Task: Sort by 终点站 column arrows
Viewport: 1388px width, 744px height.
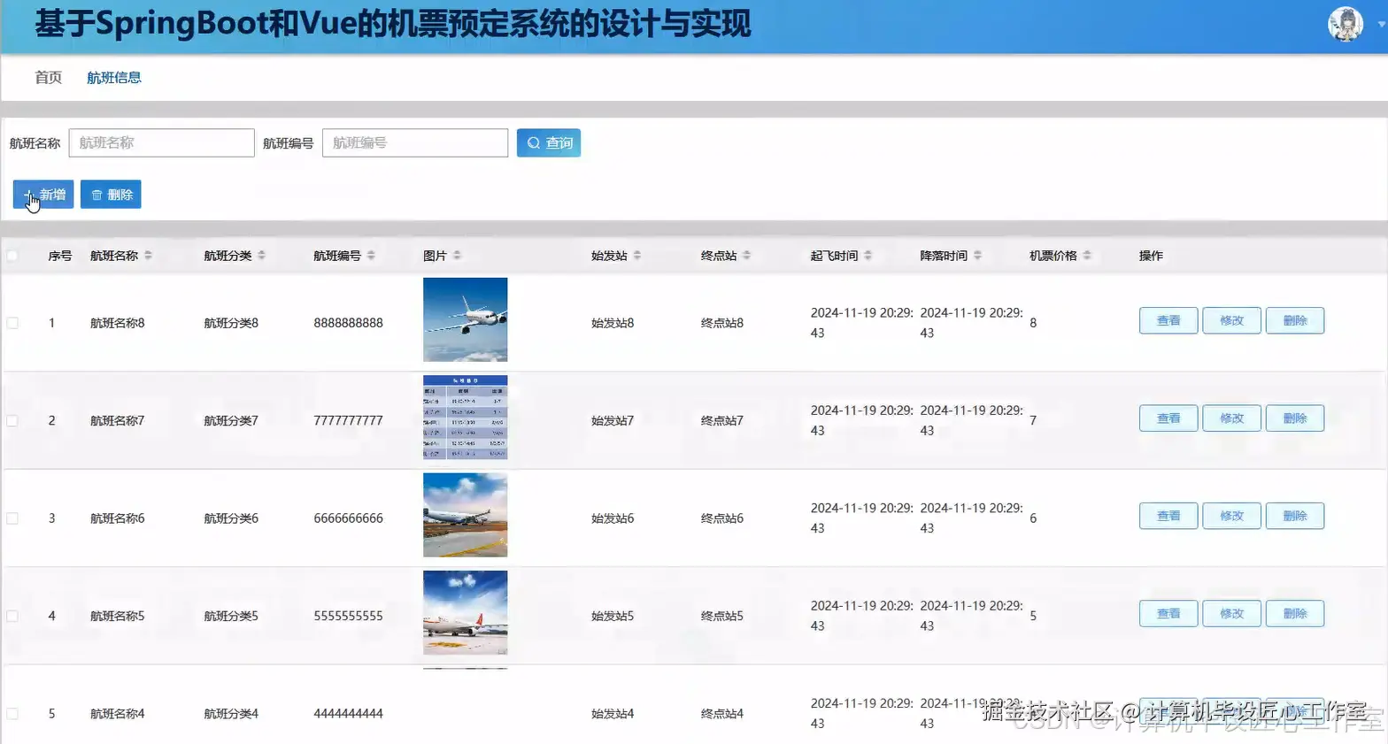Action: click(746, 256)
